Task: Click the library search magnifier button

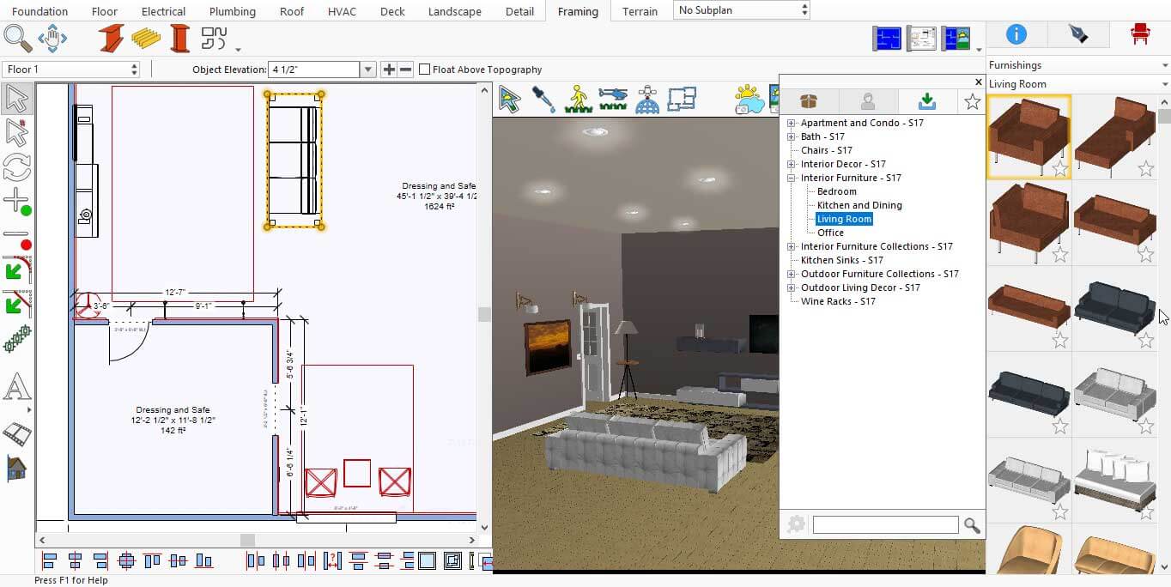Action: (x=972, y=525)
